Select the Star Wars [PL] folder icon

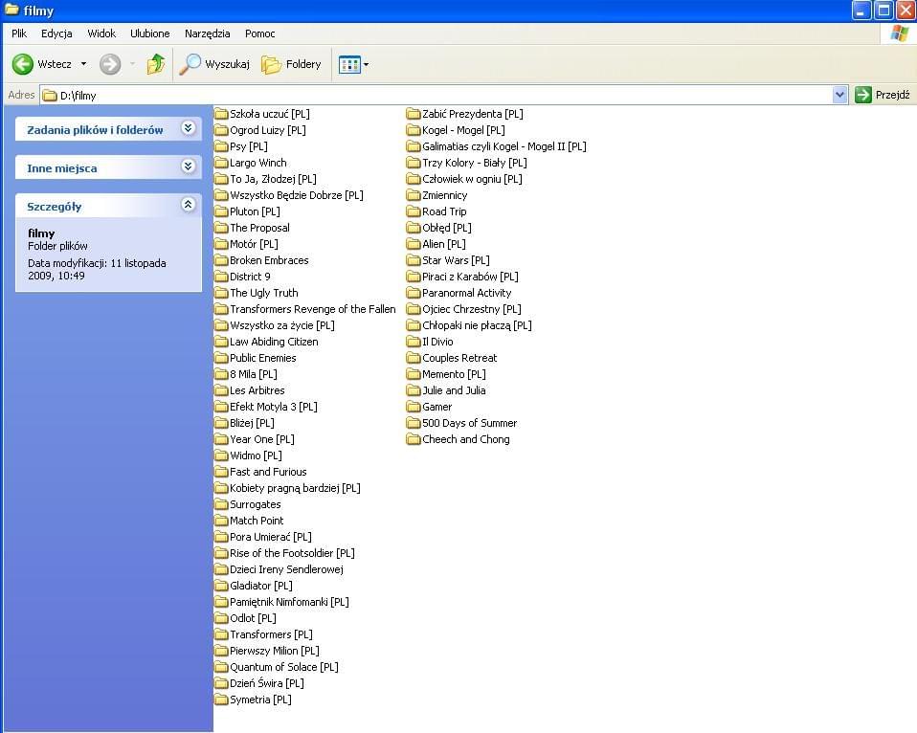[x=414, y=260]
